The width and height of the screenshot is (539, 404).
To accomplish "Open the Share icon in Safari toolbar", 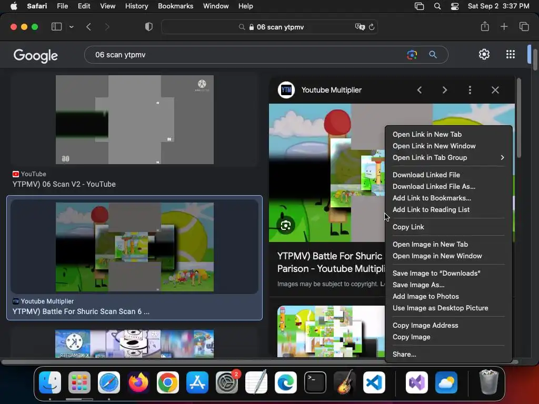I will (x=485, y=26).
